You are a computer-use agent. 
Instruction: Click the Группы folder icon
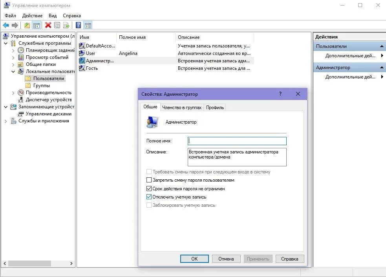[28, 86]
